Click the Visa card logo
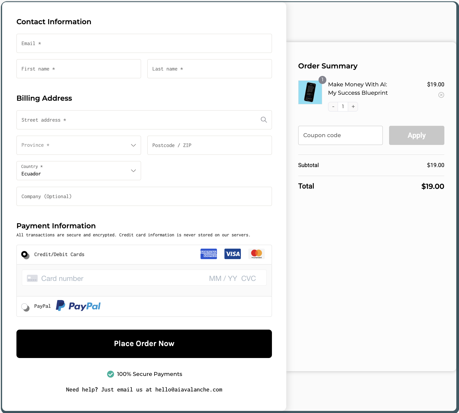459x413 pixels. click(x=232, y=254)
